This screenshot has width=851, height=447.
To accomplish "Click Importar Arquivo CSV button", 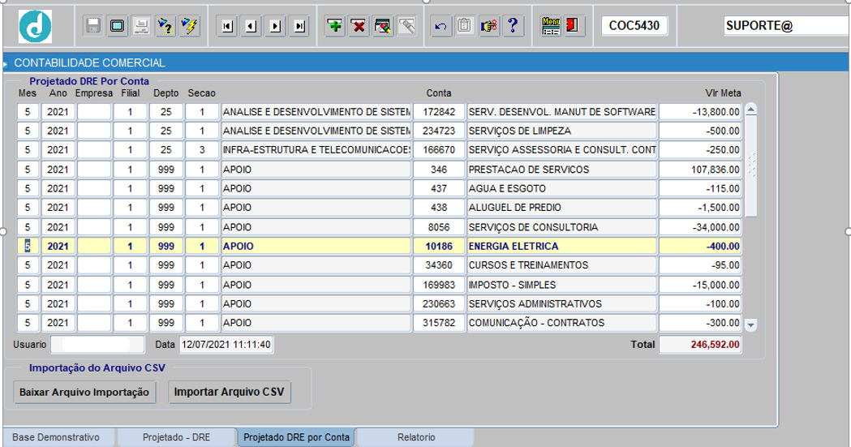I will point(229,392).
